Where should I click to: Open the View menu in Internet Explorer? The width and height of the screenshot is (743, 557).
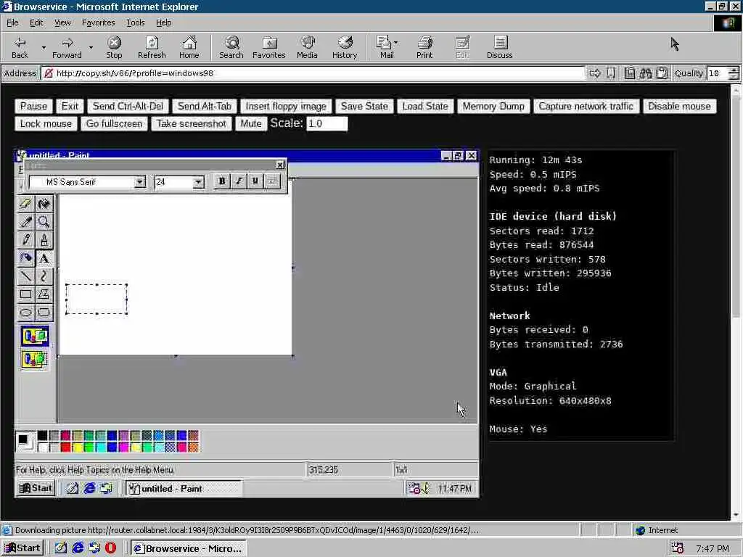click(x=62, y=22)
